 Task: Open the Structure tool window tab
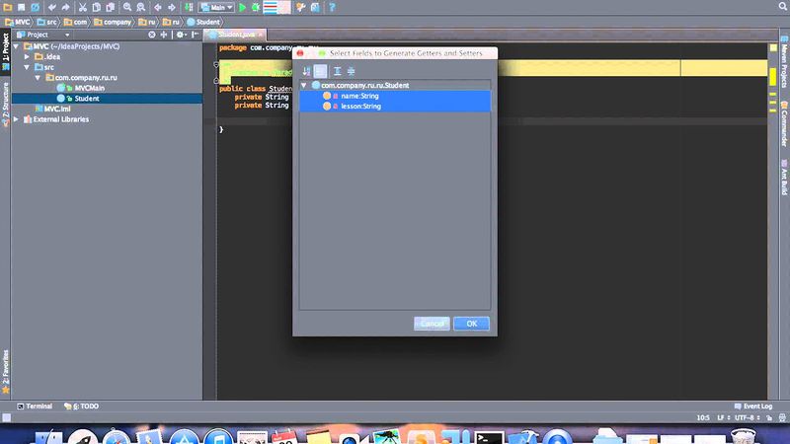(6, 104)
